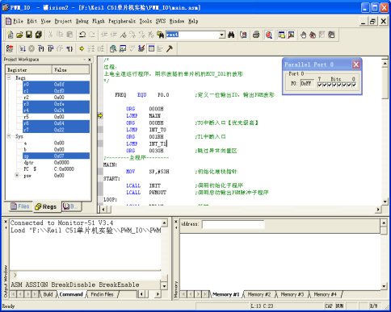
Task: Open the Watch and Call Stack window
Action: [x=123, y=48]
